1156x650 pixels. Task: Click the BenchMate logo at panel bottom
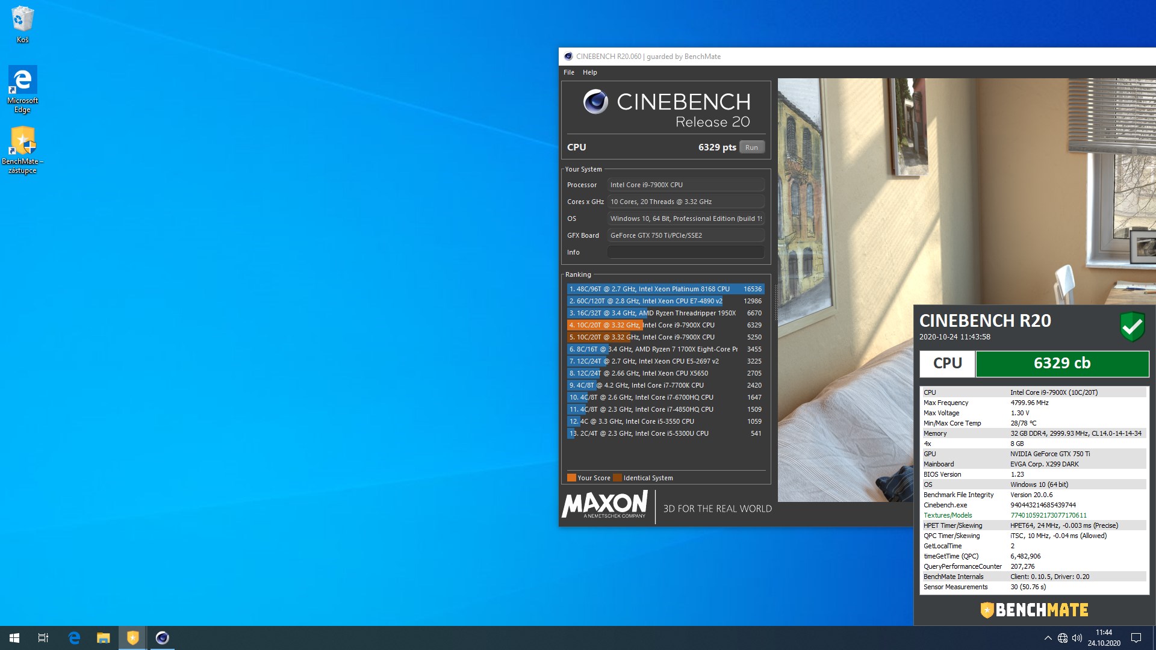click(1034, 610)
